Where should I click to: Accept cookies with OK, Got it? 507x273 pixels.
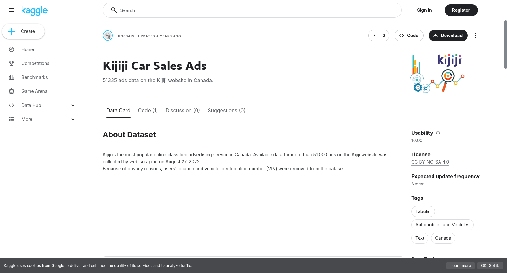[x=490, y=266]
